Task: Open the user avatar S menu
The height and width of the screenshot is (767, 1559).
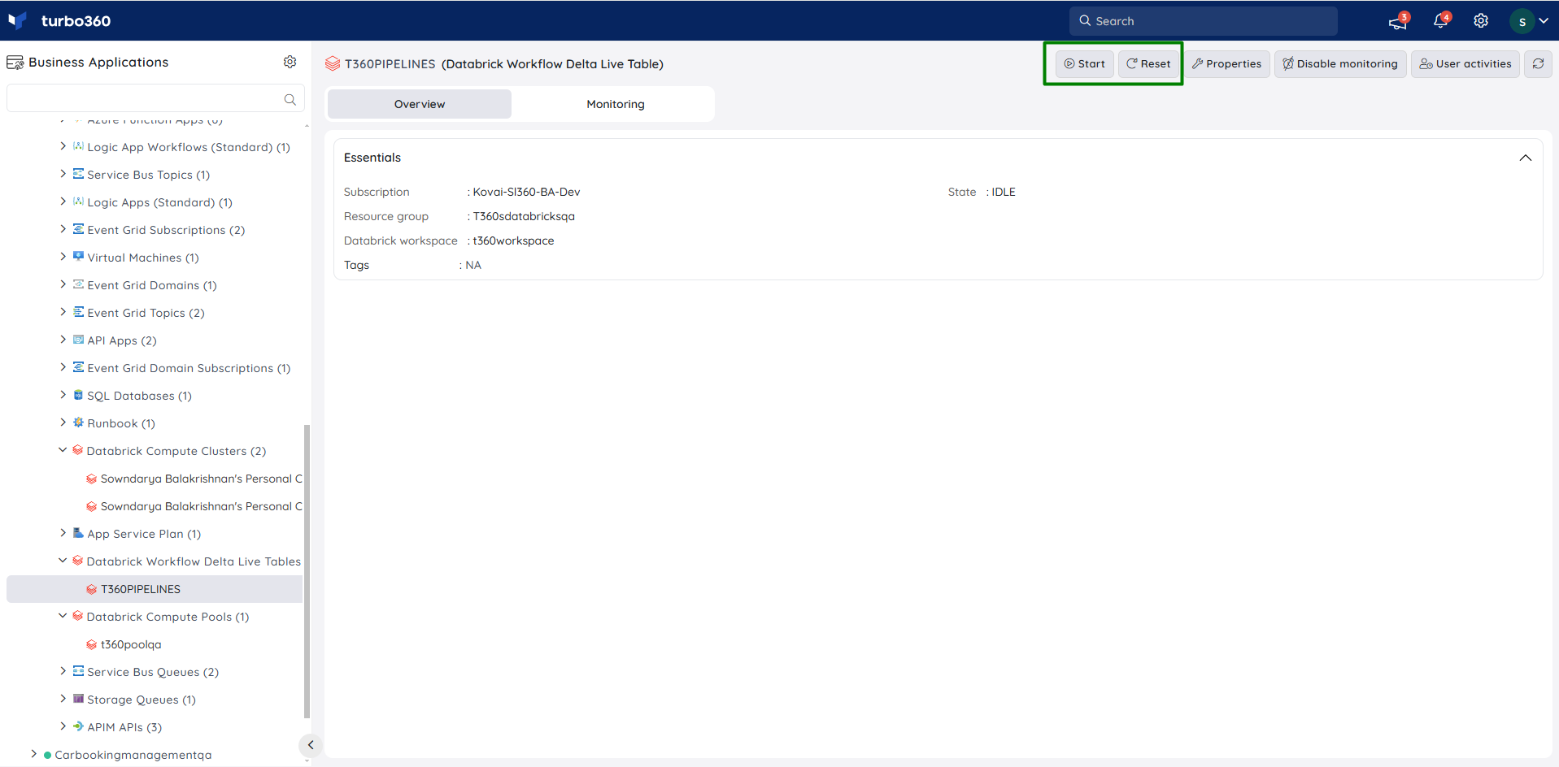Action: tap(1529, 21)
